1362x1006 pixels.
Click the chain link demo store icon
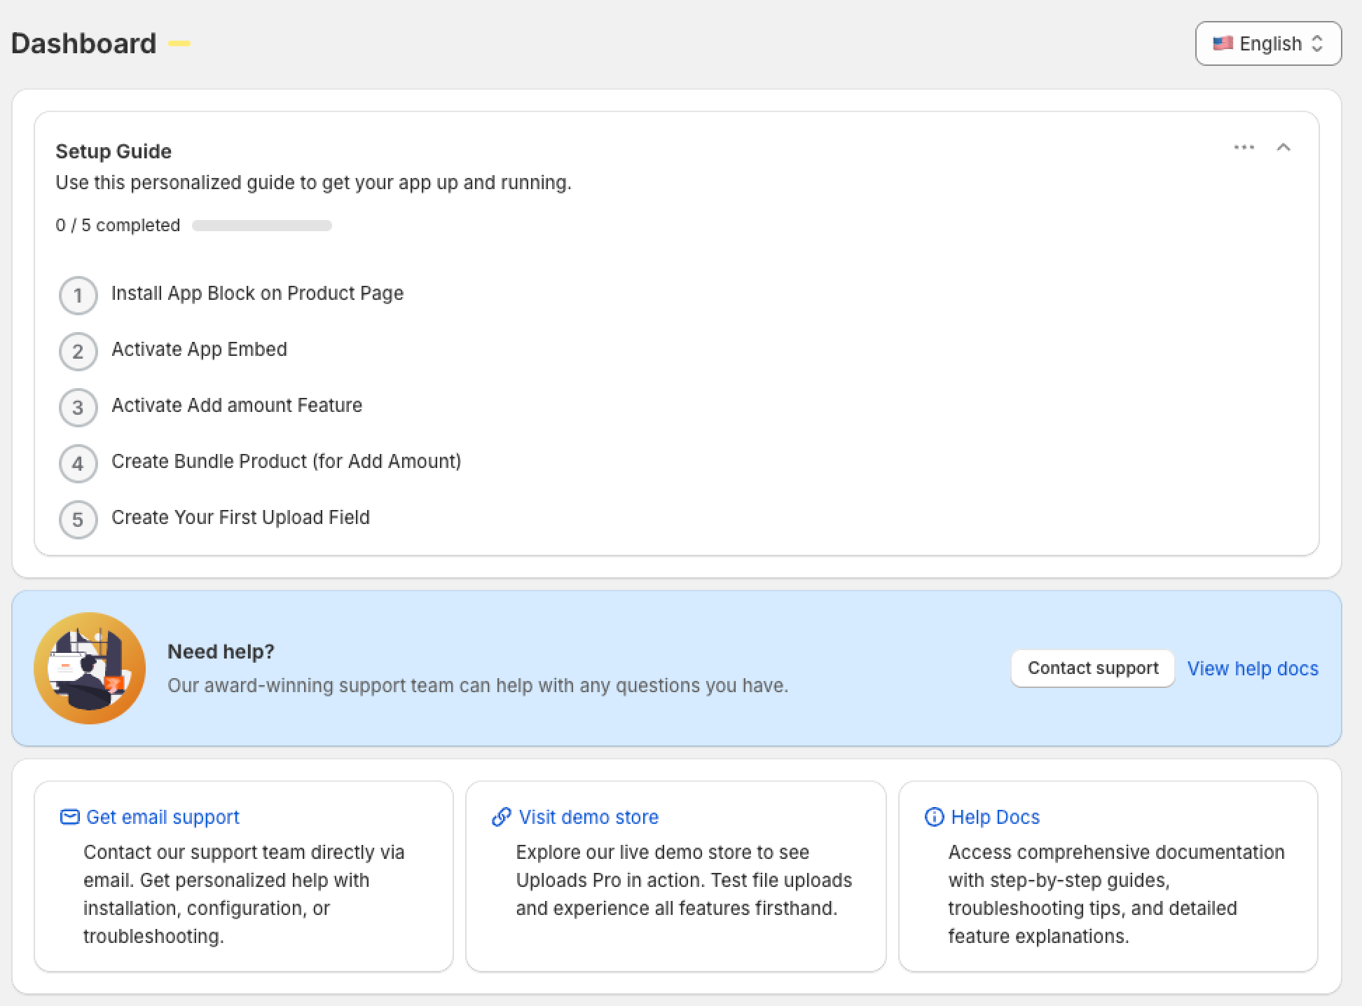[501, 817]
